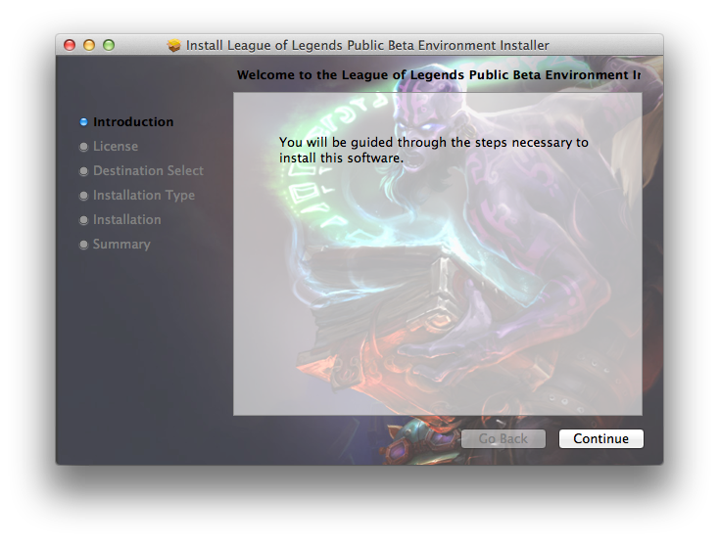Zoom the installer window with green button
Screen dimensions: 719x542
[x=109, y=45]
